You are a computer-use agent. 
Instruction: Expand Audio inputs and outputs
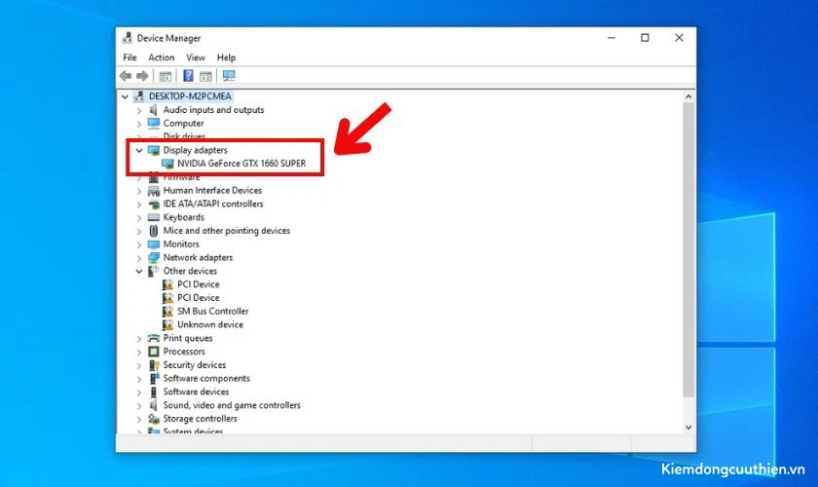coord(138,111)
